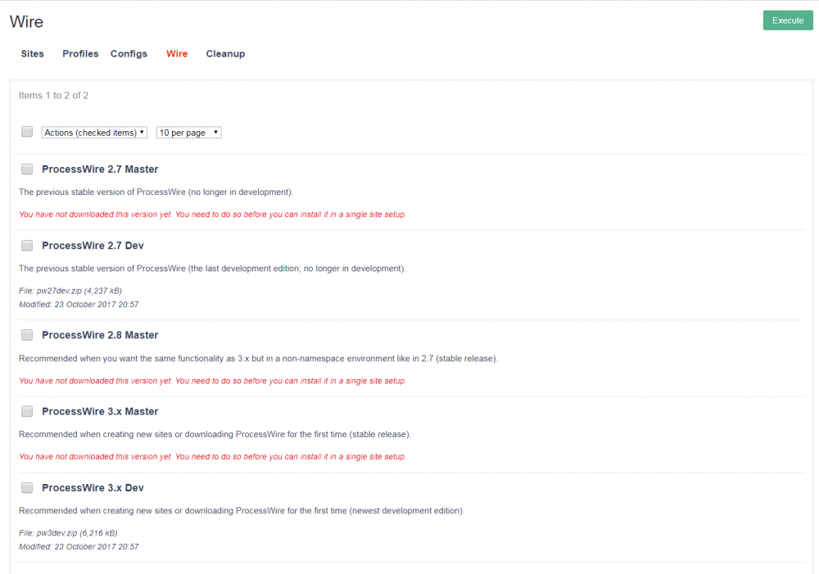Image resolution: width=819 pixels, height=574 pixels.
Task: Select the active Wire tab
Action: (x=177, y=54)
